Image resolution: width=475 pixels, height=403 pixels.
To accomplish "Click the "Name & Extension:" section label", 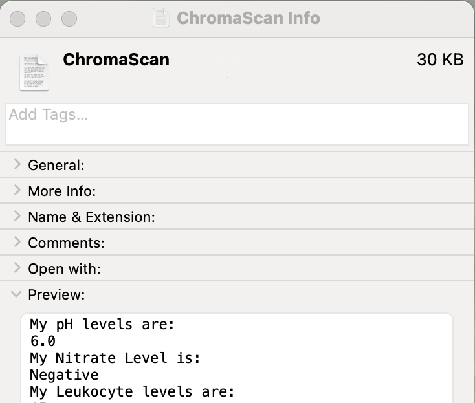I will [x=91, y=217].
